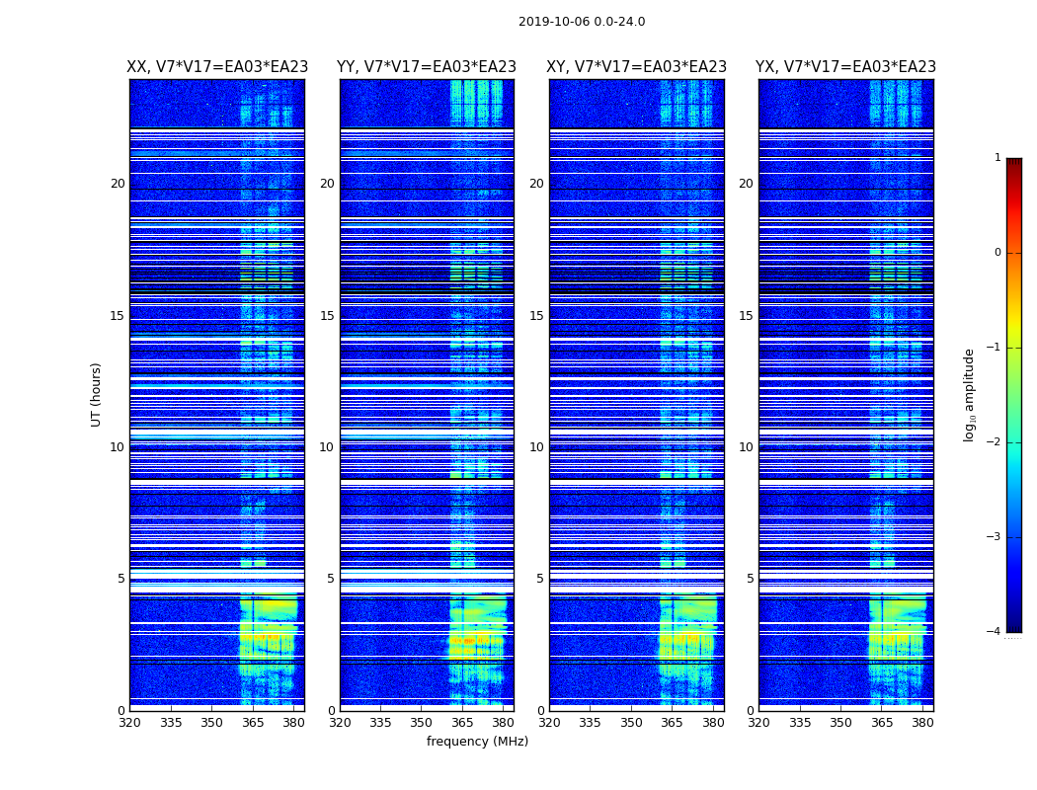Click the colorbar tick label −2

pyautogui.click(x=994, y=441)
